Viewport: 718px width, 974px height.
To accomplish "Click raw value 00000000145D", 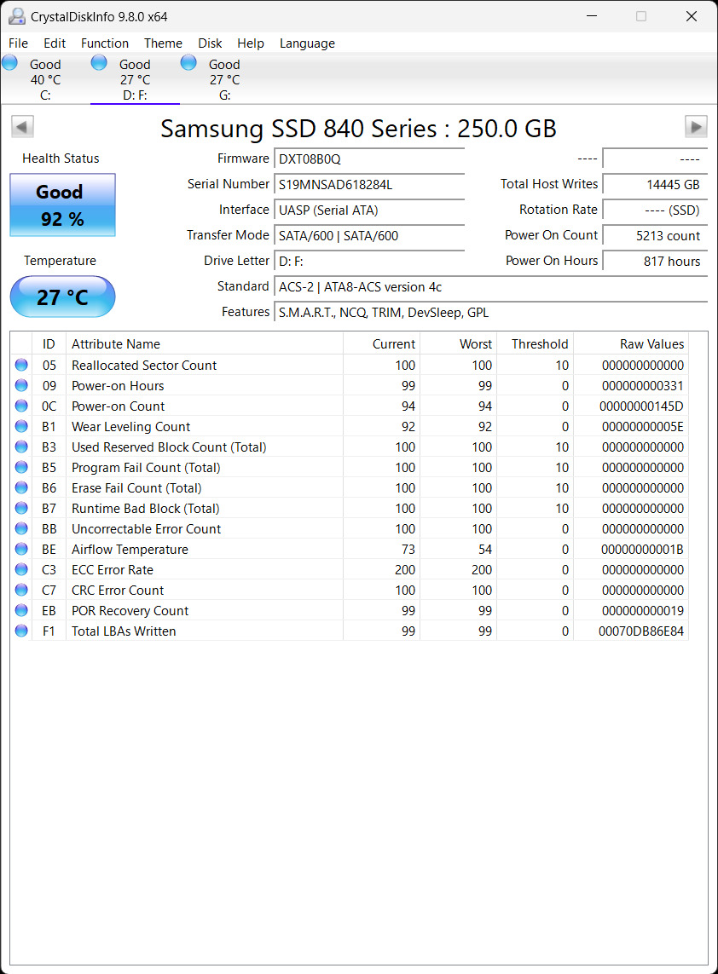I will point(641,406).
